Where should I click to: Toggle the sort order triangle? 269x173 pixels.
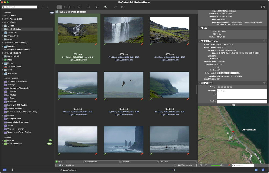click(x=174, y=166)
